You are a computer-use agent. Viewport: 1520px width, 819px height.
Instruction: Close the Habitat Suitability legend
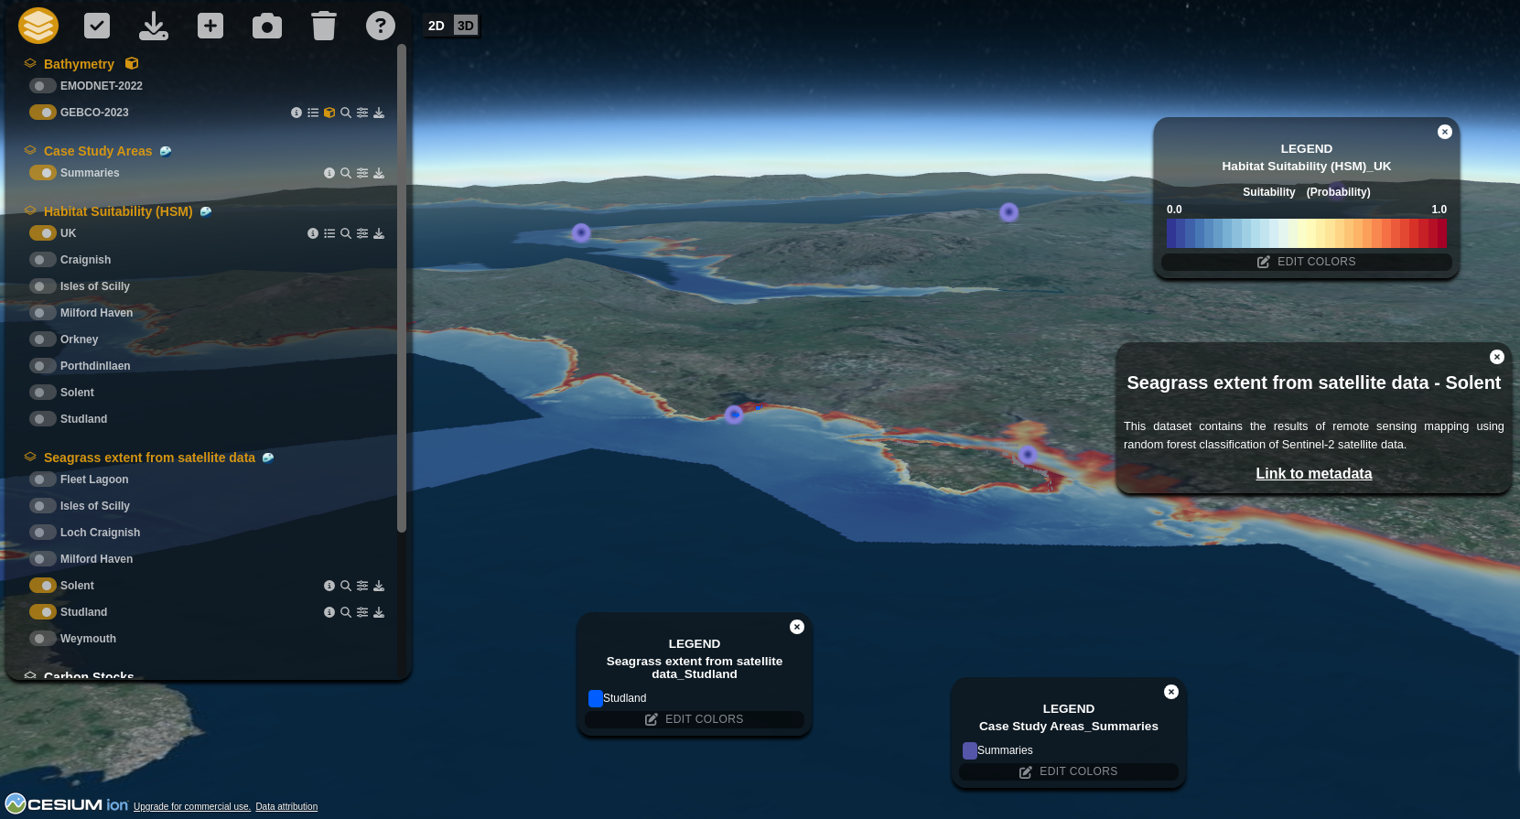tap(1445, 132)
